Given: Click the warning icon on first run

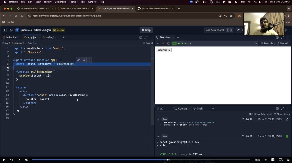Looking at the screenshot, I should [287, 119].
